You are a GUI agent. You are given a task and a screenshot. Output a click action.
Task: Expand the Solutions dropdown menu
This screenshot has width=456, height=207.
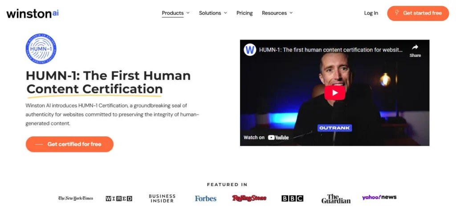(213, 13)
